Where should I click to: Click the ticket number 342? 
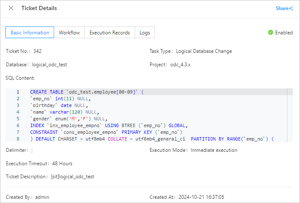(37, 51)
